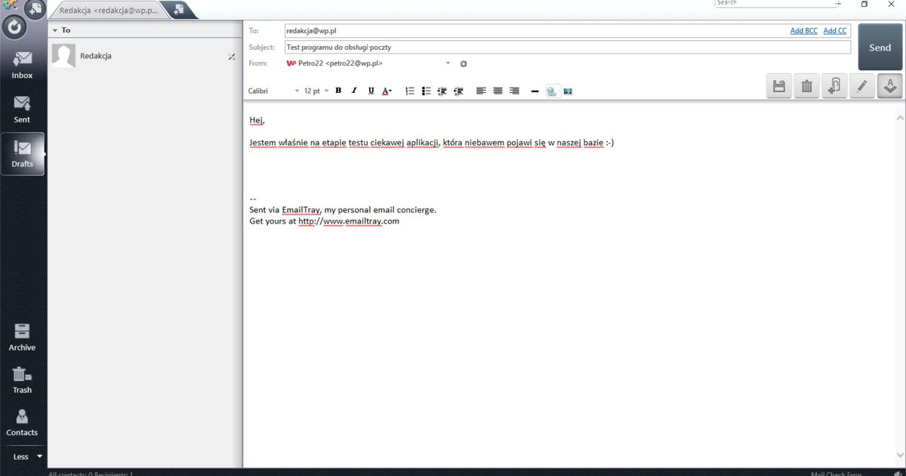Open the Archive folder
This screenshot has width=906, height=476.
[23, 338]
